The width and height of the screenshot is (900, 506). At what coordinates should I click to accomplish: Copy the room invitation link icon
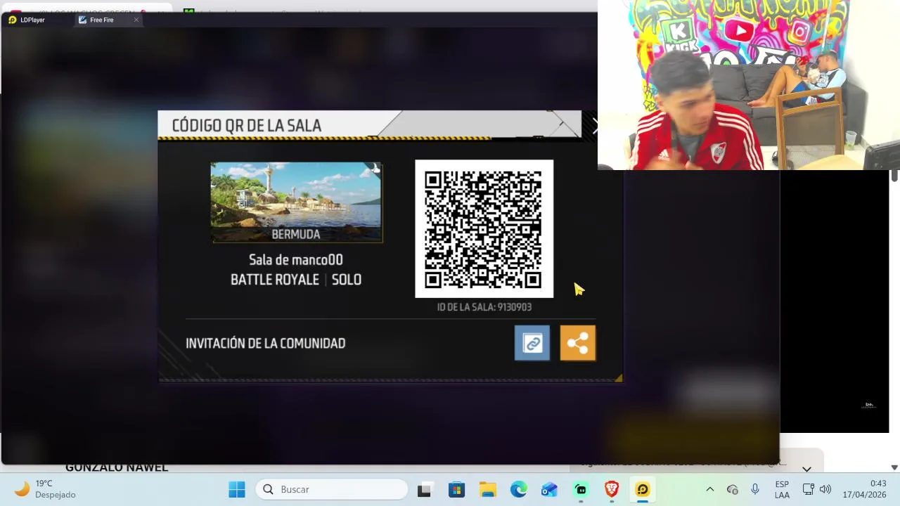[532, 343]
